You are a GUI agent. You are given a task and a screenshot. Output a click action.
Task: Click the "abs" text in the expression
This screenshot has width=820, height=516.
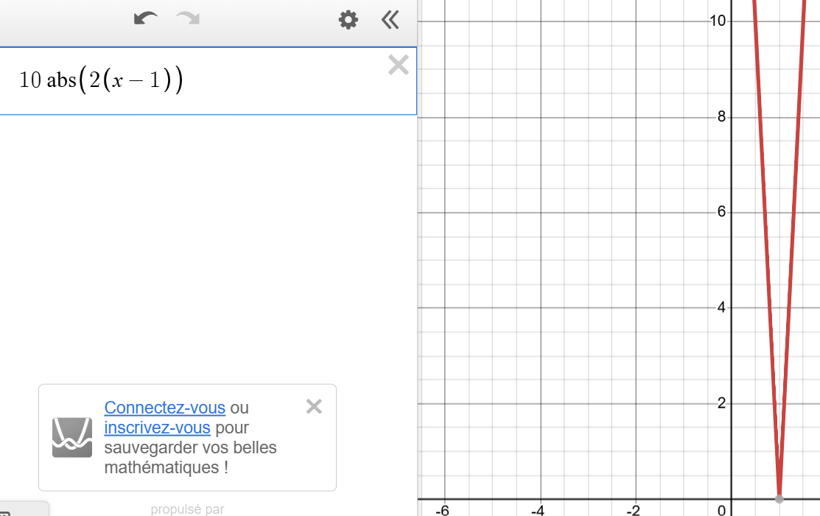pyautogui.click(x=61, y=80)
